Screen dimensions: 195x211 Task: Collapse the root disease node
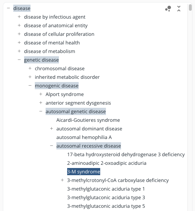tap(8, 8)
